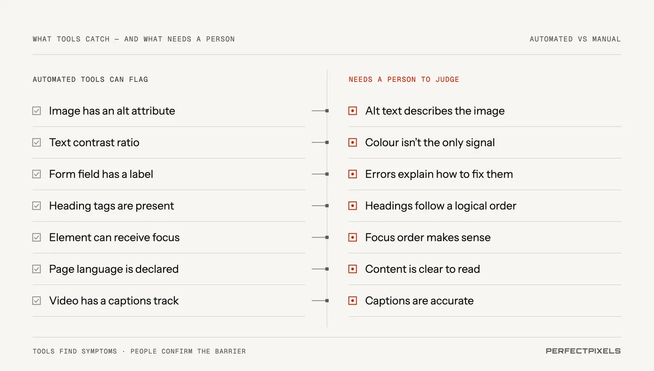Click the Element can receive focus text
This screenshot has width=654, height=371.
tap(114, 237)
